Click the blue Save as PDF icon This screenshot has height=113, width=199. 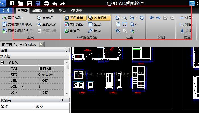tap(38, 3)
